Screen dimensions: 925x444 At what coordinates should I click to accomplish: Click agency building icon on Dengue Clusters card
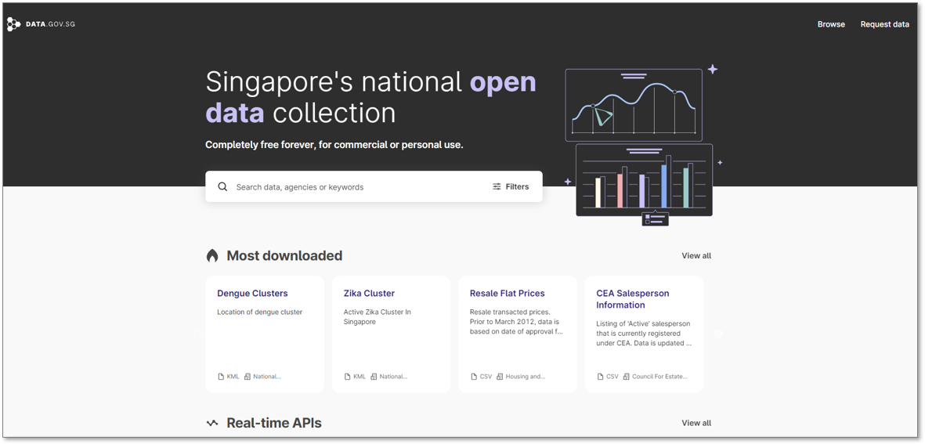pyautogui.click(x=248, y=376)
